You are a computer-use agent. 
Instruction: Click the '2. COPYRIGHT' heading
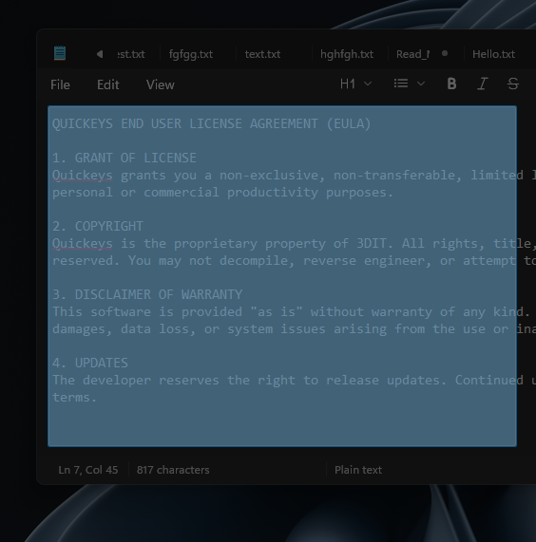98,227
